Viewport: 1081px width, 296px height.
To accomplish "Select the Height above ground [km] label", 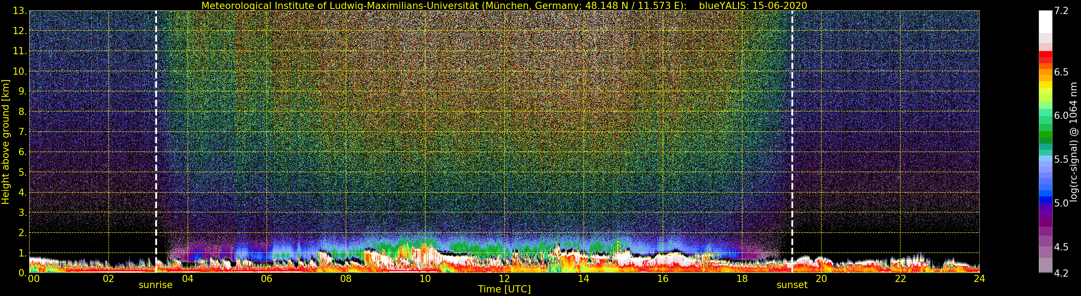I will coord(5,142).
